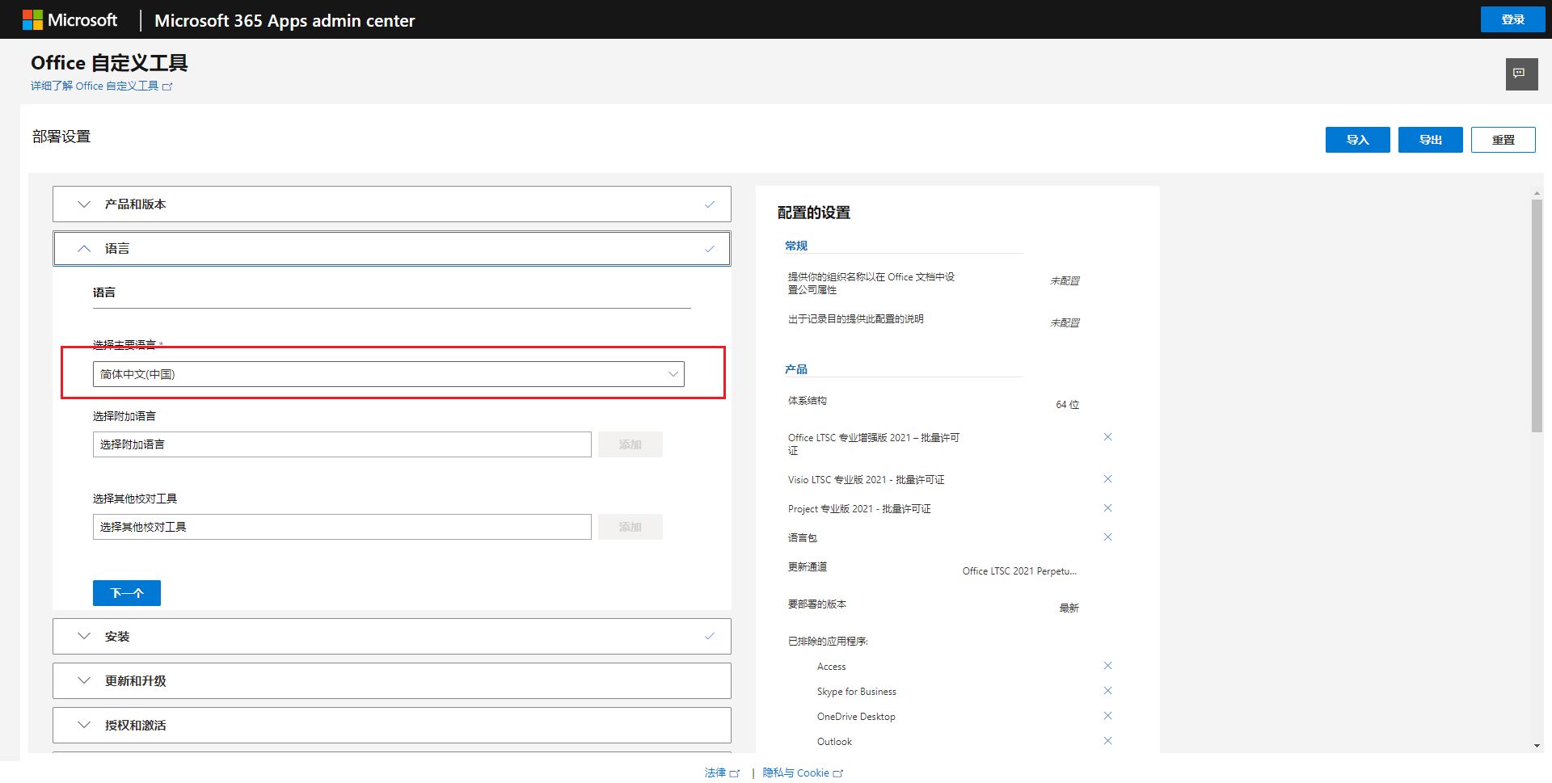Click the 产品 heading in configured settings

pyautogui.click(x=796, y=369)
